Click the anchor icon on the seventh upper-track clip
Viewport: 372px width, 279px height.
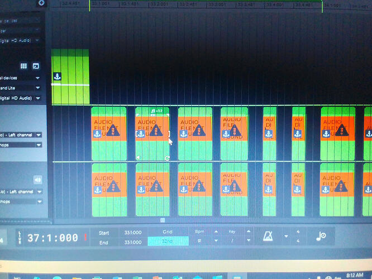click(326, 134)
